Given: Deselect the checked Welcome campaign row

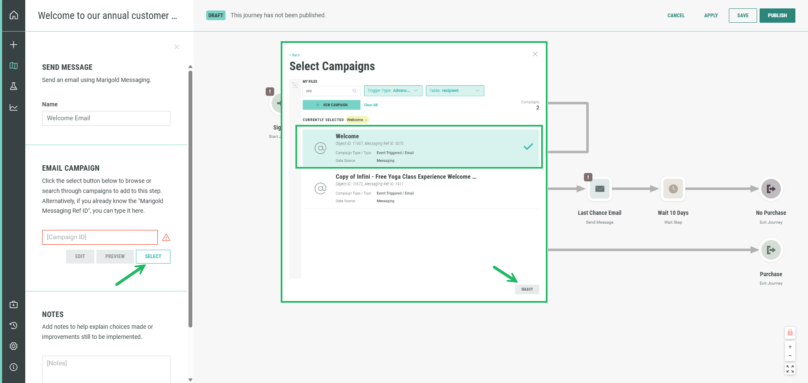Looking at the screenshot, I should coord(421,148).
